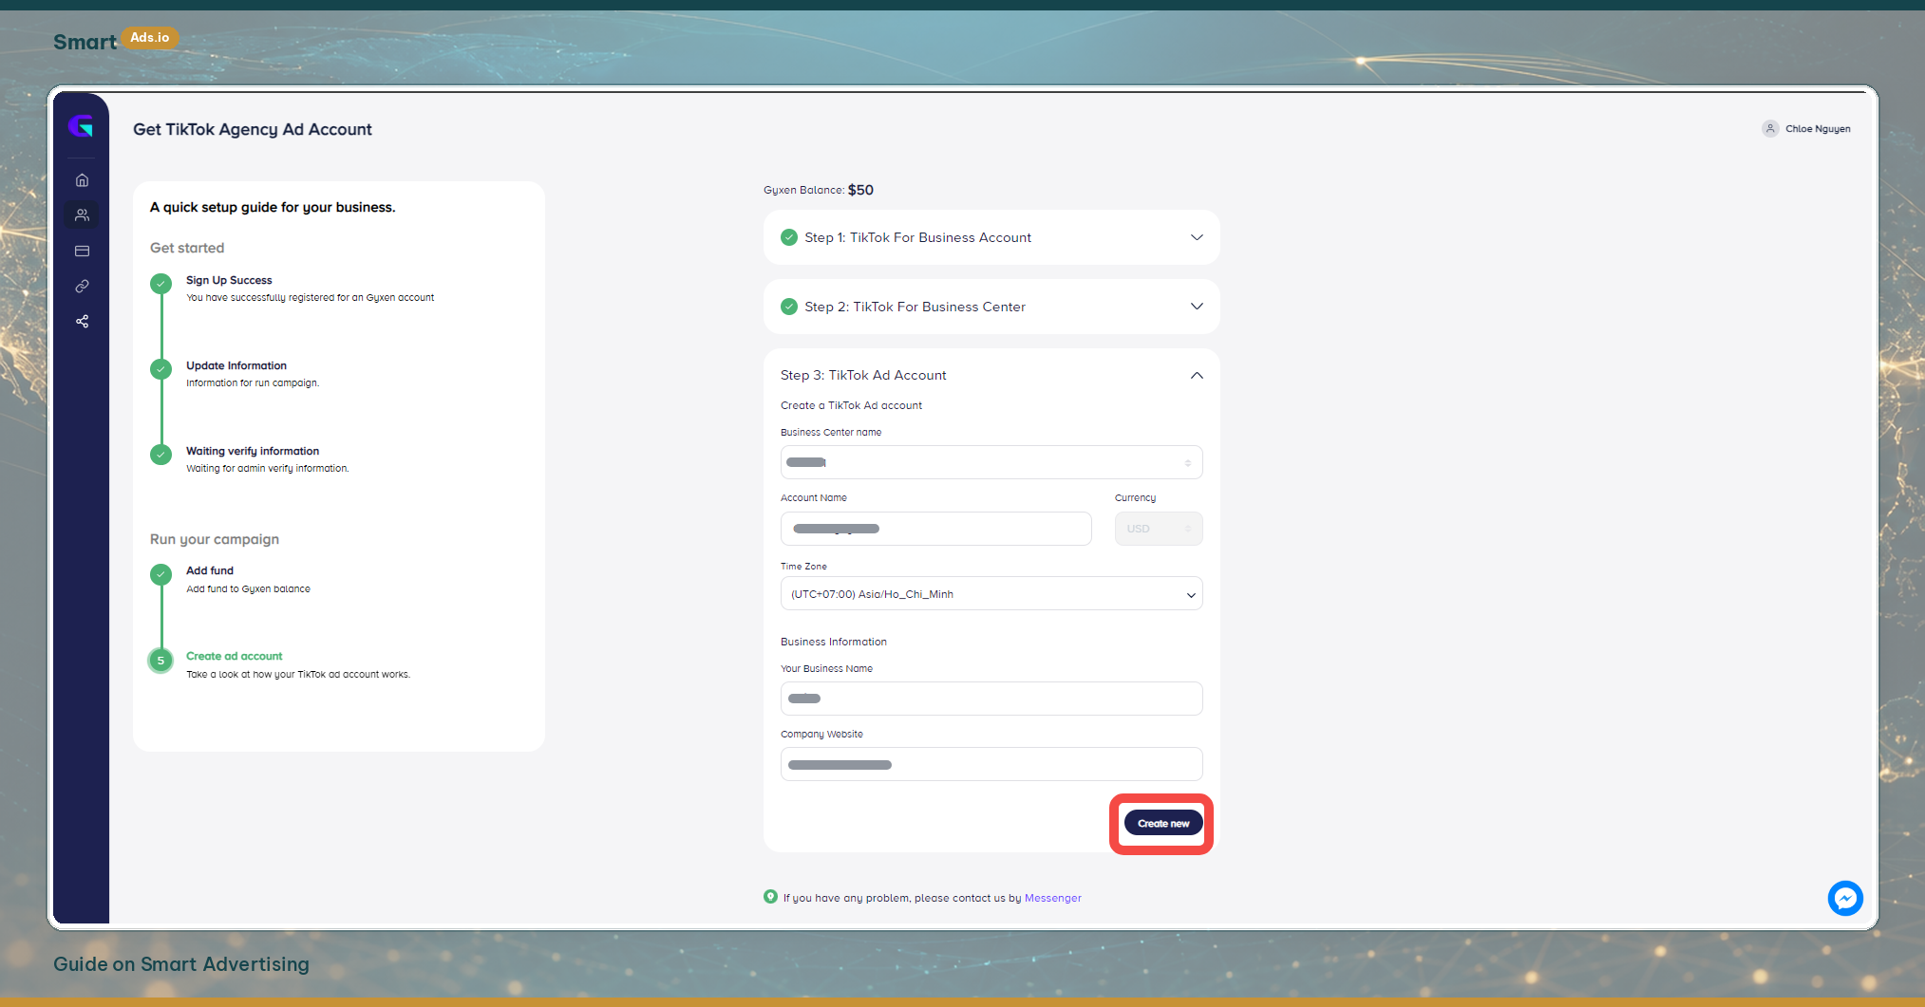
Task: Select the users icon in sidebar
Action: coord(83,215)
